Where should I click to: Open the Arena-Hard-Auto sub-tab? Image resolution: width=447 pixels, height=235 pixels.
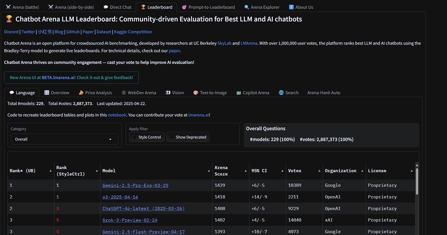pyautogui.click(x=324, y=93)
